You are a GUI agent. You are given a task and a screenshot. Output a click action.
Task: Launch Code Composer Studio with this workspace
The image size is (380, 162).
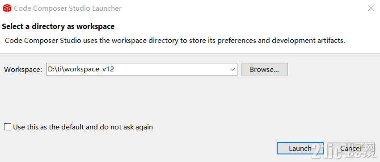coord(300,148)
